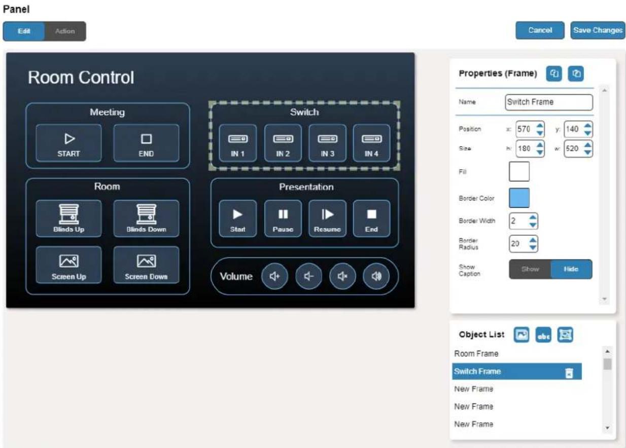Screen dimensions: 626x448
Task: Decrease the Size w value
Action: click(x=587, y=153)
